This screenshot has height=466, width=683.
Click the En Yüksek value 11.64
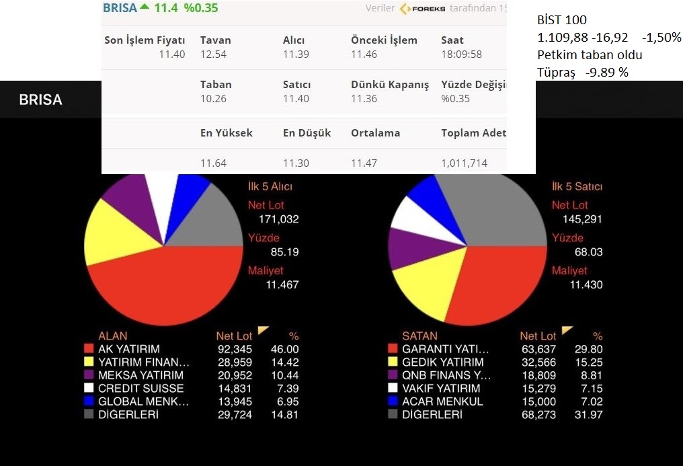tap(214, 163)
